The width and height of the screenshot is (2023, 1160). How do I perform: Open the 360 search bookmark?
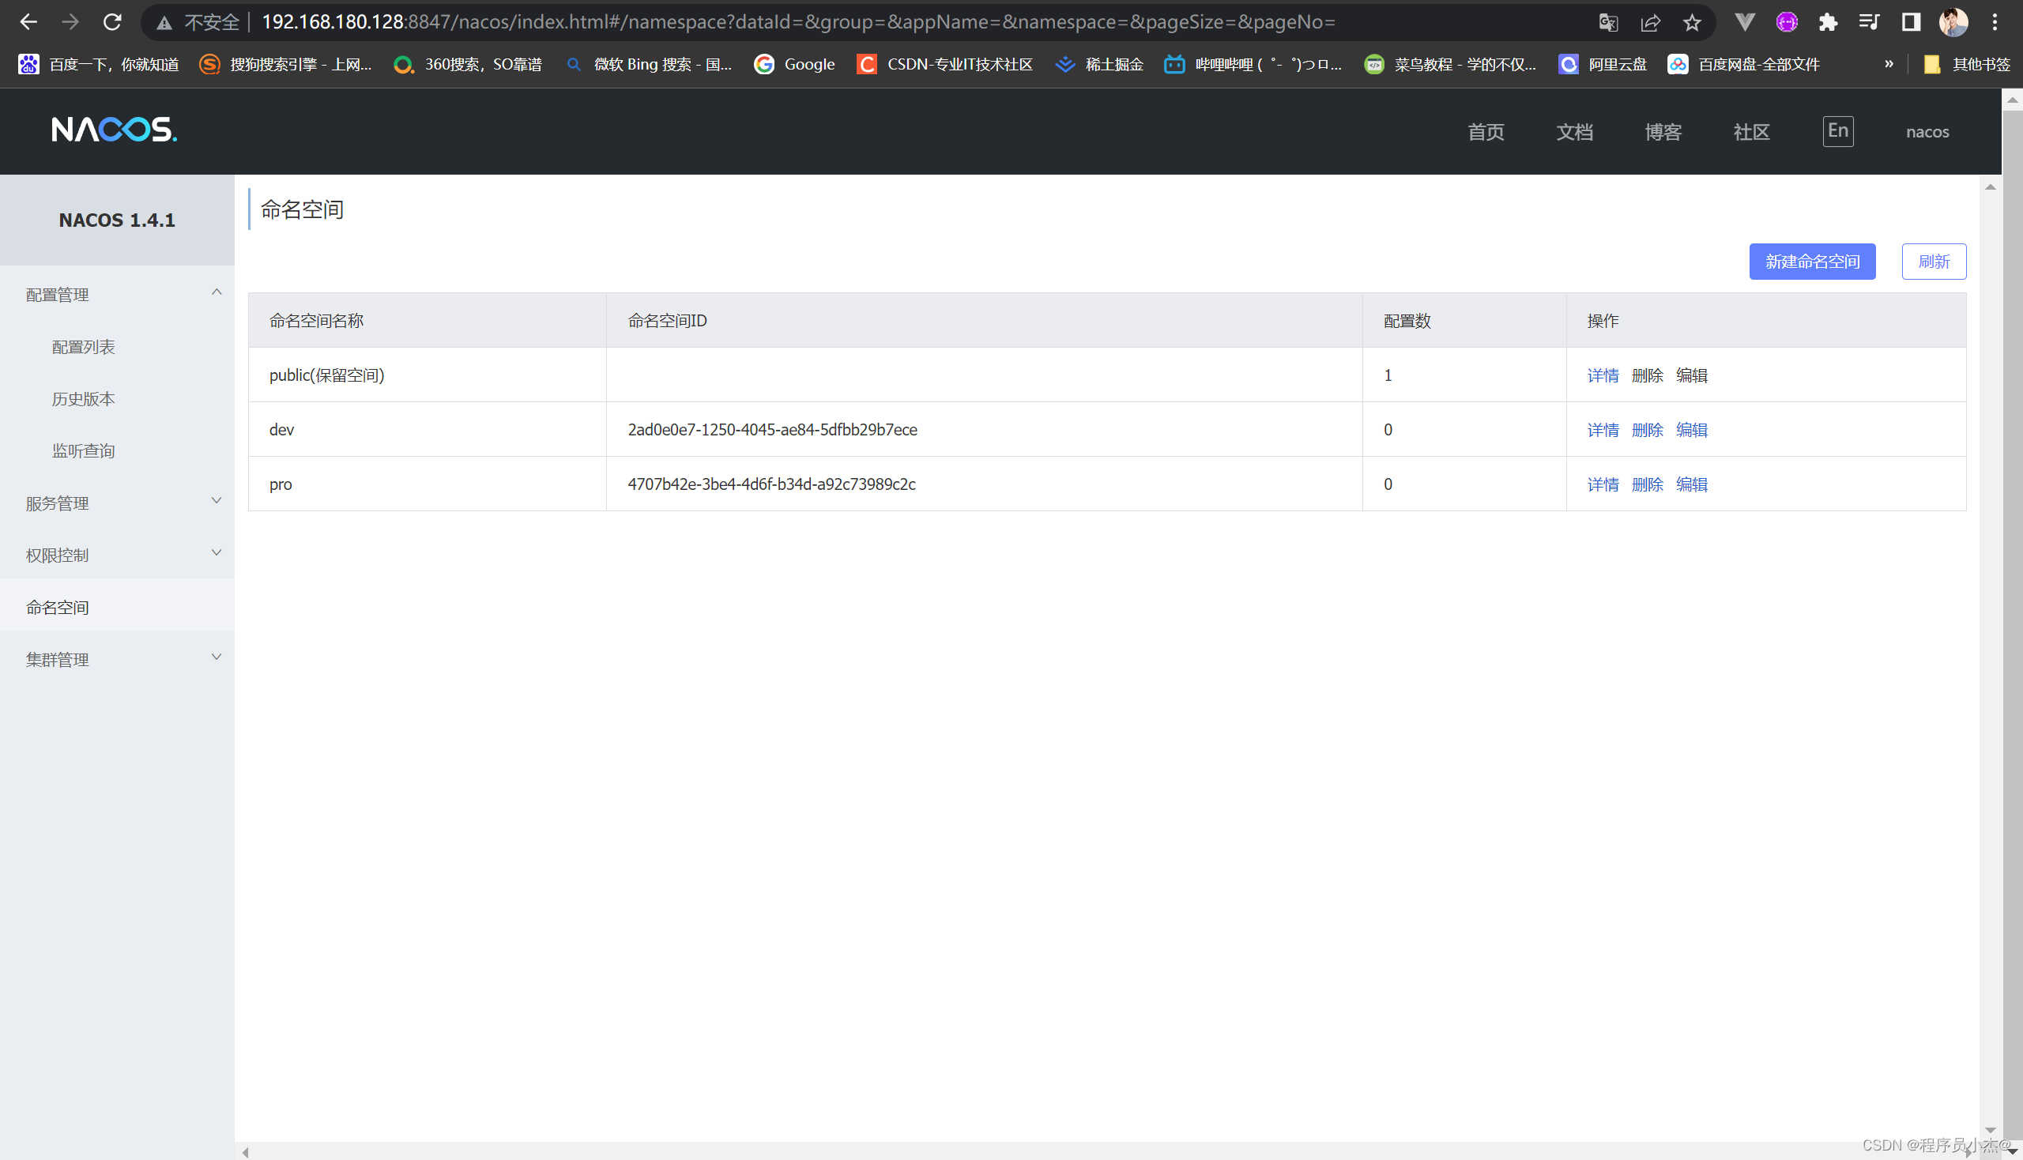(468, 65)
